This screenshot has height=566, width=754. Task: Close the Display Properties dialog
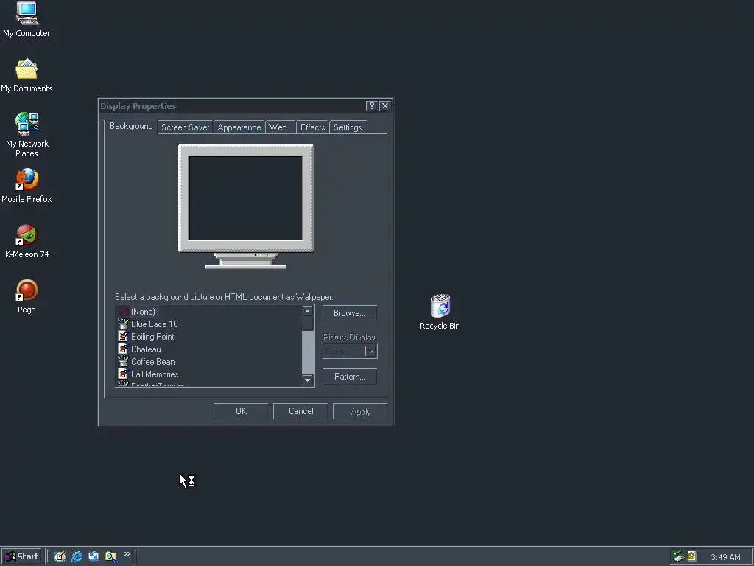tap(384, 106)
